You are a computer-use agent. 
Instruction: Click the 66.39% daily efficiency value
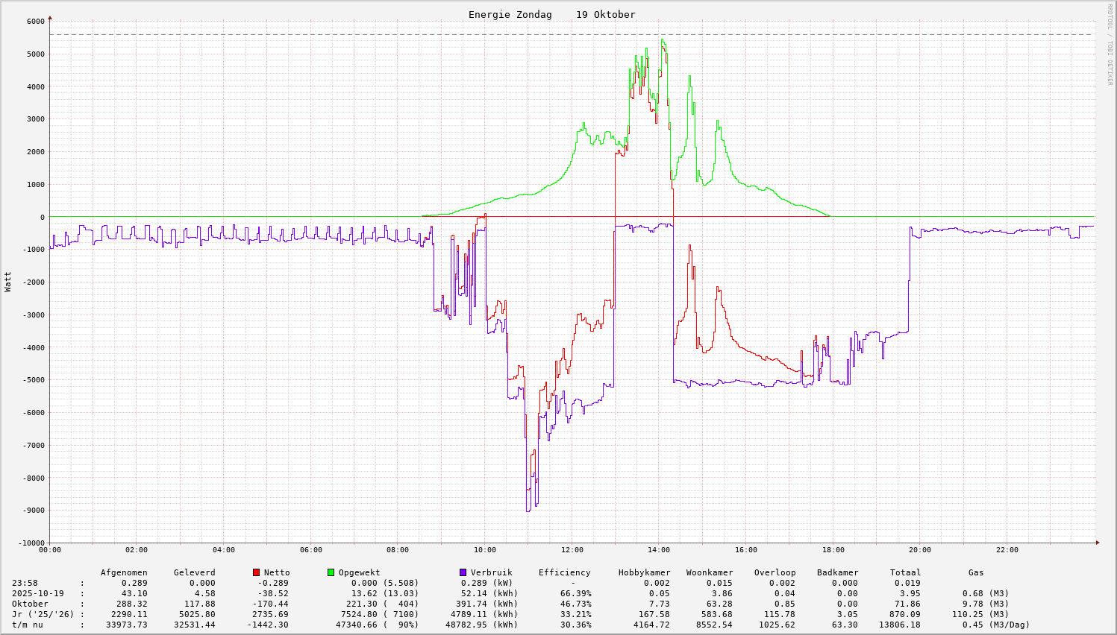[575, 593]
